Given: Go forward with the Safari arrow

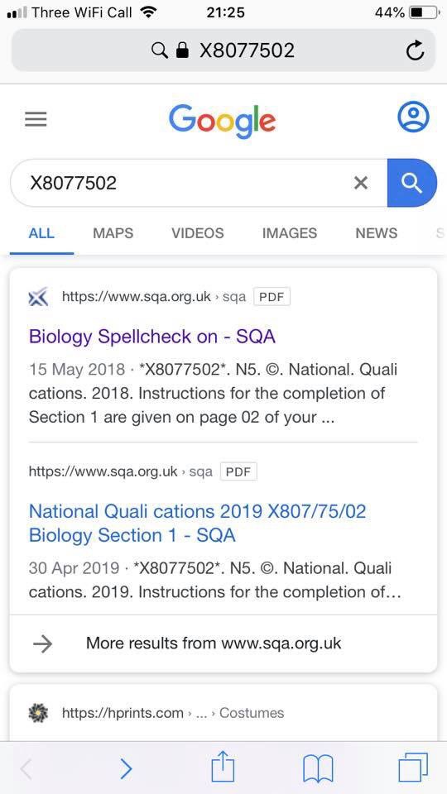Looking at the screenshot, I should 126,769.
